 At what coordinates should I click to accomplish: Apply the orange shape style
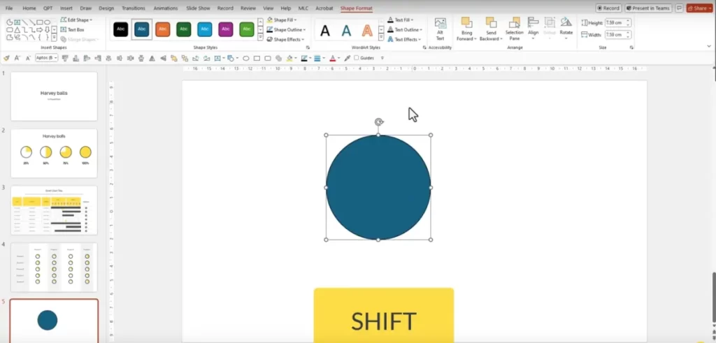coord(162,29)
